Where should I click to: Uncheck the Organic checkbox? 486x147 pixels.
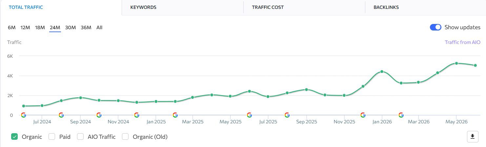pos(14,137)
